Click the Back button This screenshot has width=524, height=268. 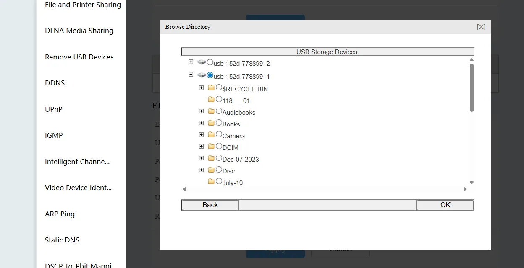tap(210, 205)
